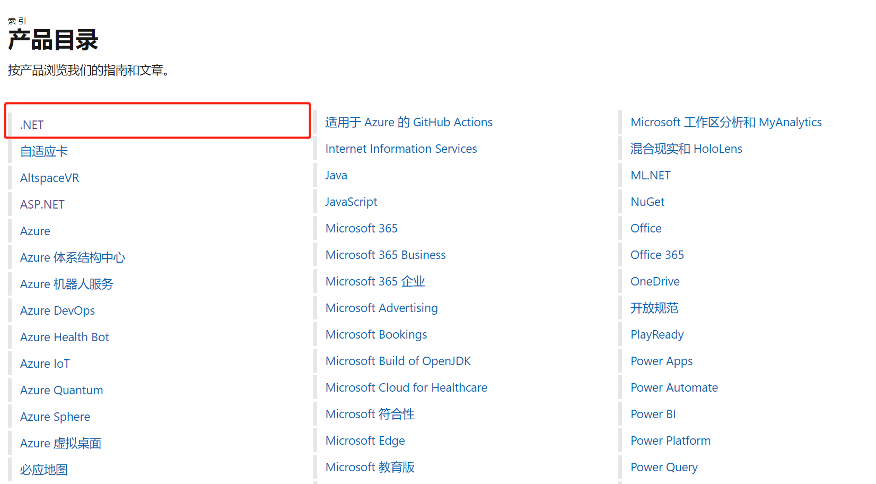Screen dimensions: 876x484
Task: Go to Power Apps
Action: pyautogui.click(x=661, y=361)
